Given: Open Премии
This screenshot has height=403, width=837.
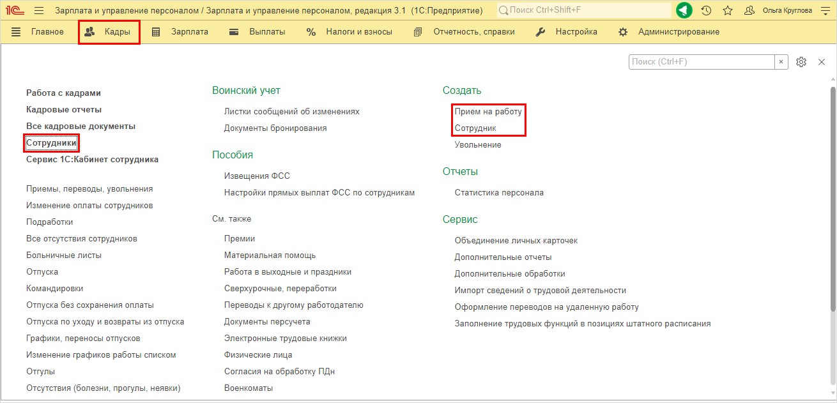Looking at the screenshot, I should point(240,239).
